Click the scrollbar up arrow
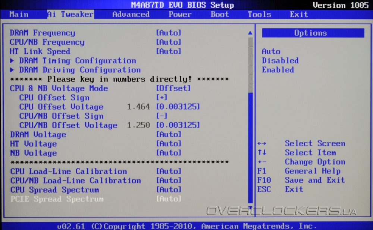The image size is (373, 230). tap(250, 33)
